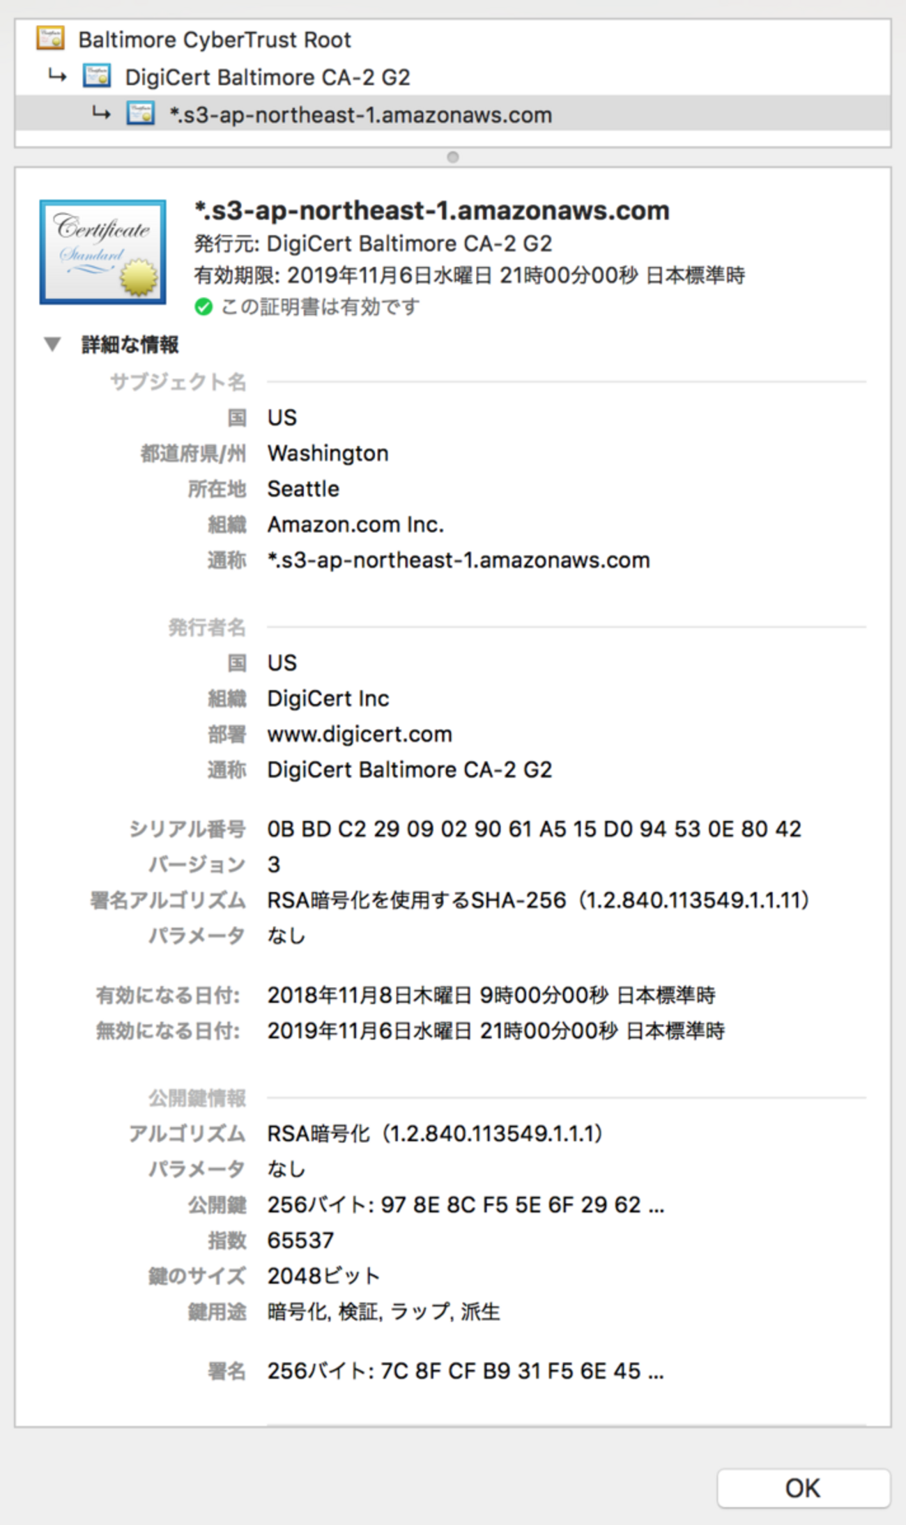Image resolution: width=906 pixels, height=1525 pixels.
Task: Click the 発行者名 section heading
Action: (208, 627)
